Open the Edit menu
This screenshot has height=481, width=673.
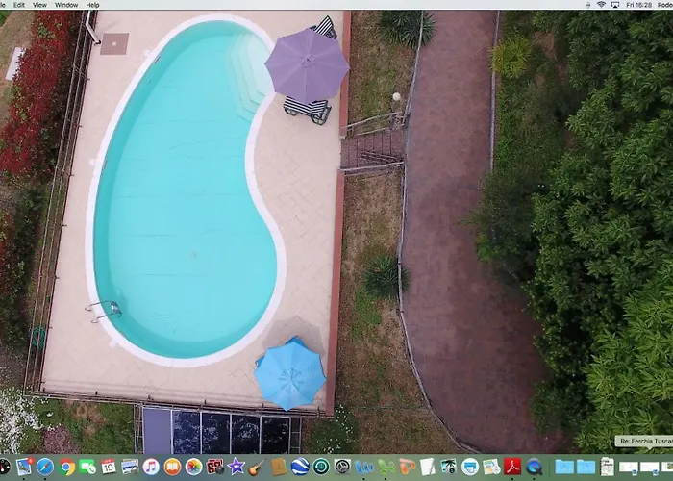click(19, 5)
